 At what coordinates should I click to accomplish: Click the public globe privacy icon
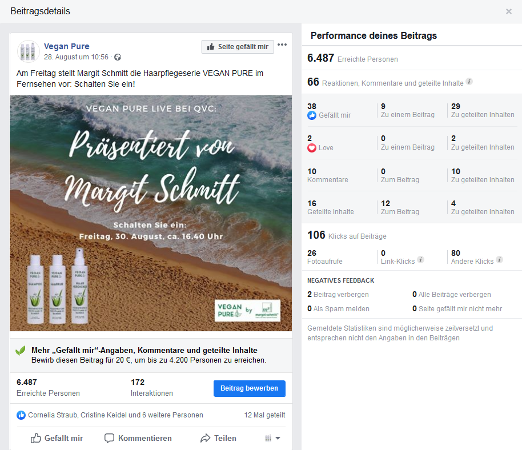(118, 57)
